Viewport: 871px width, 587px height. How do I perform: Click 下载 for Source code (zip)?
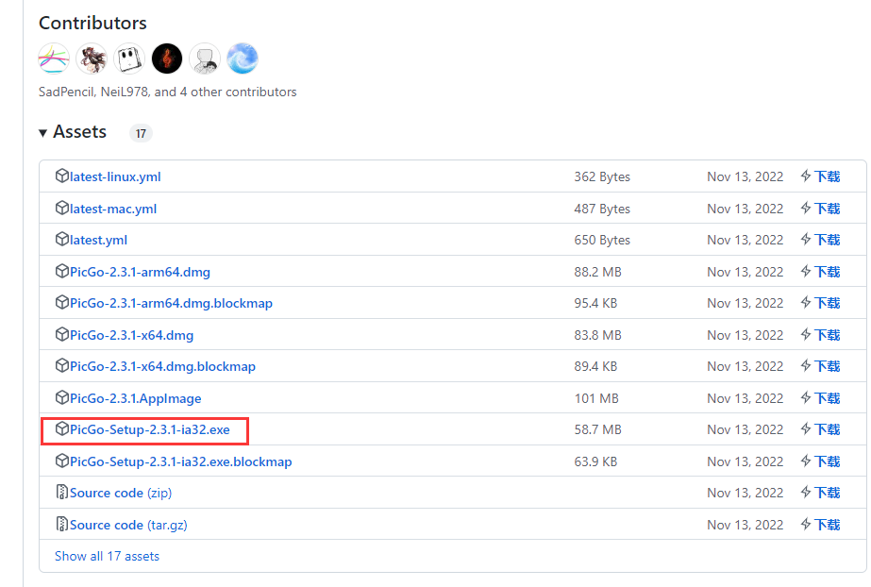pyautogui.click(x=827, y=494)
